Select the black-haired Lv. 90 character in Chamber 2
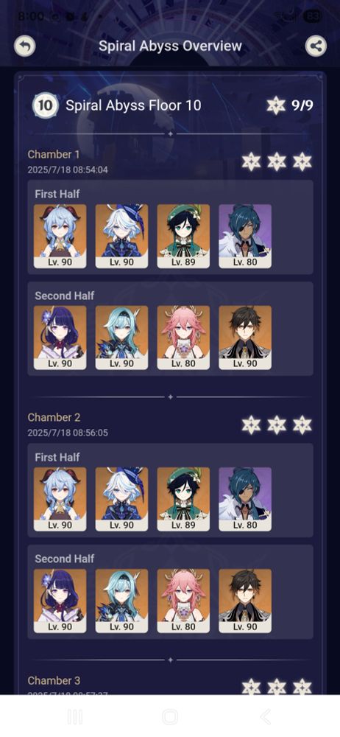The image size is (340, 737). 245,601
